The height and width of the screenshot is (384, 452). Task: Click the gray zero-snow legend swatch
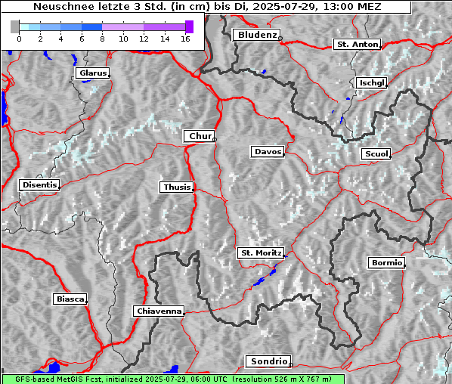click(x=14, y=26)
